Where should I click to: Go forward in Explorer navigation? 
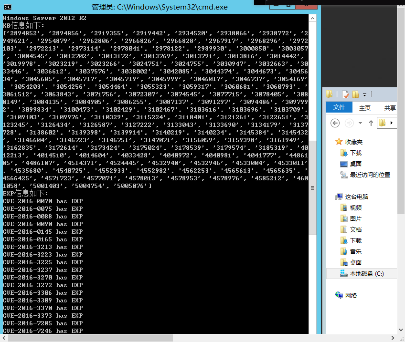[349, 123]
